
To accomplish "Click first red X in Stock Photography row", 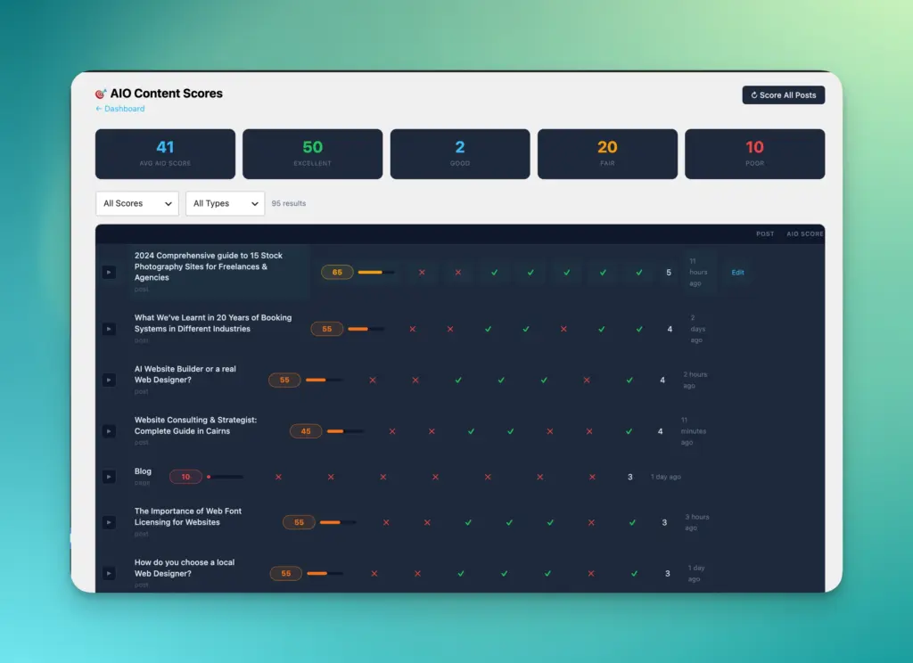I will [422, 273].
